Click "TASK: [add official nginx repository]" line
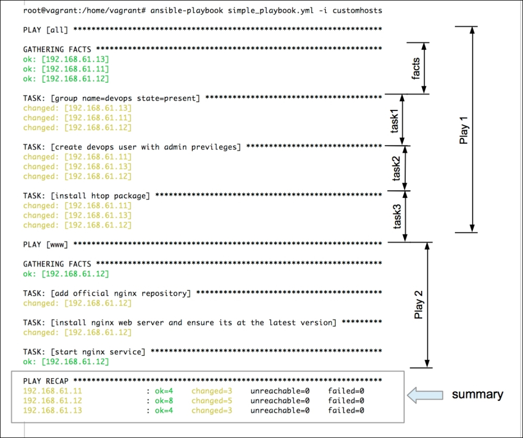The image size is (523, 438). pyautogui.click(x=107, y=293)
